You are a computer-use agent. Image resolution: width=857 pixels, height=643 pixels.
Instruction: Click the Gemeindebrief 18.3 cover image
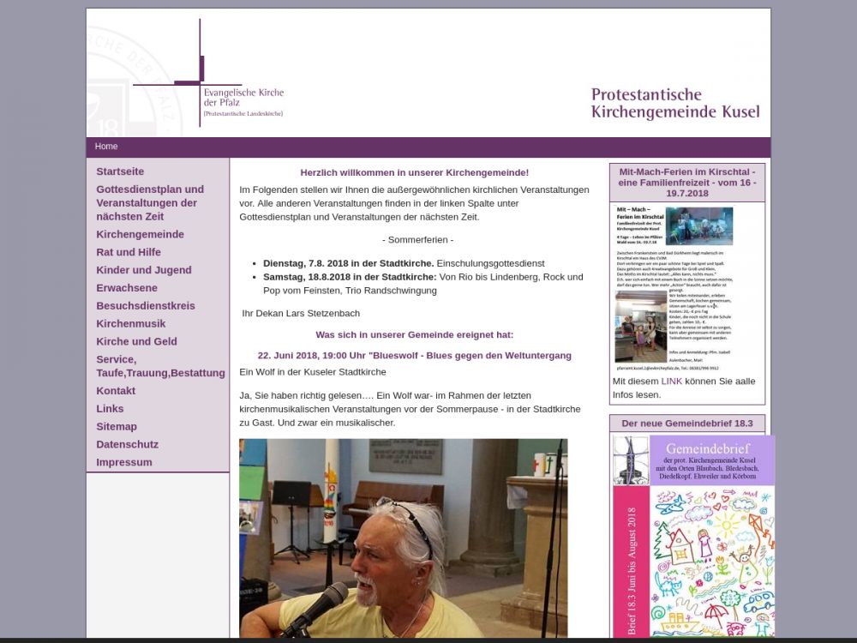(x=693, y=536)
